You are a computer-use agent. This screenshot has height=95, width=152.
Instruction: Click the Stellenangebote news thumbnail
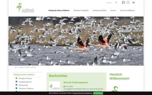[54, 86]
